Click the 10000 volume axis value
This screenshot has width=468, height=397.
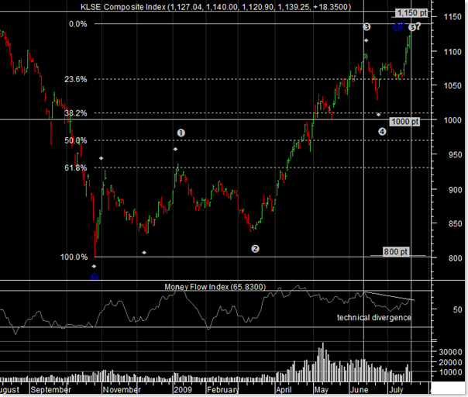(450, 372)
